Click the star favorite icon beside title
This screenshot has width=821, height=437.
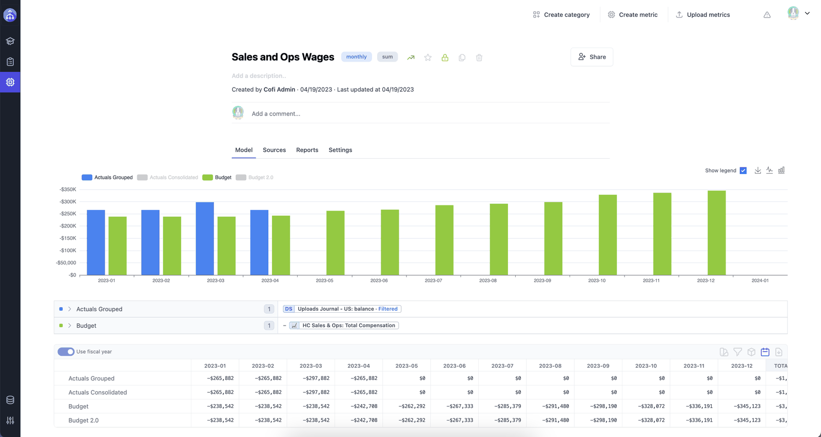428,58
